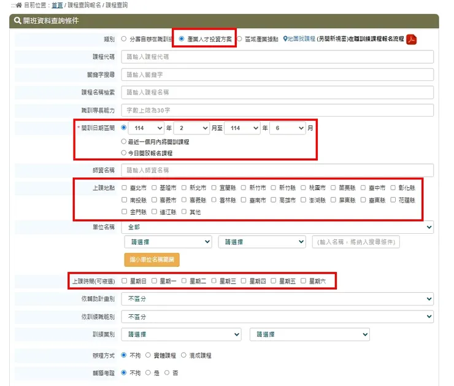Tick the 臺南市 checkbox

pos(244,200)
